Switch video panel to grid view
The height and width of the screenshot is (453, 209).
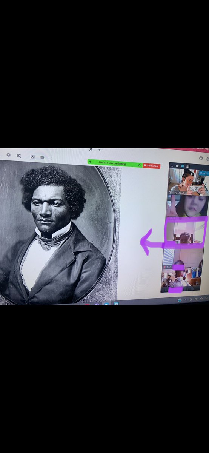pos(187,166)
